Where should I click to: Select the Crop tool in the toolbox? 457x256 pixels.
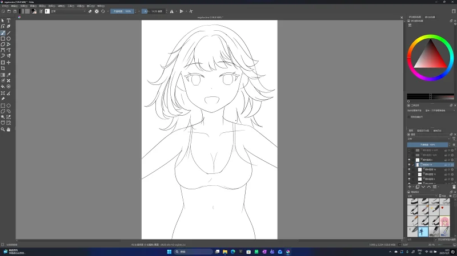tap(3, 68)
